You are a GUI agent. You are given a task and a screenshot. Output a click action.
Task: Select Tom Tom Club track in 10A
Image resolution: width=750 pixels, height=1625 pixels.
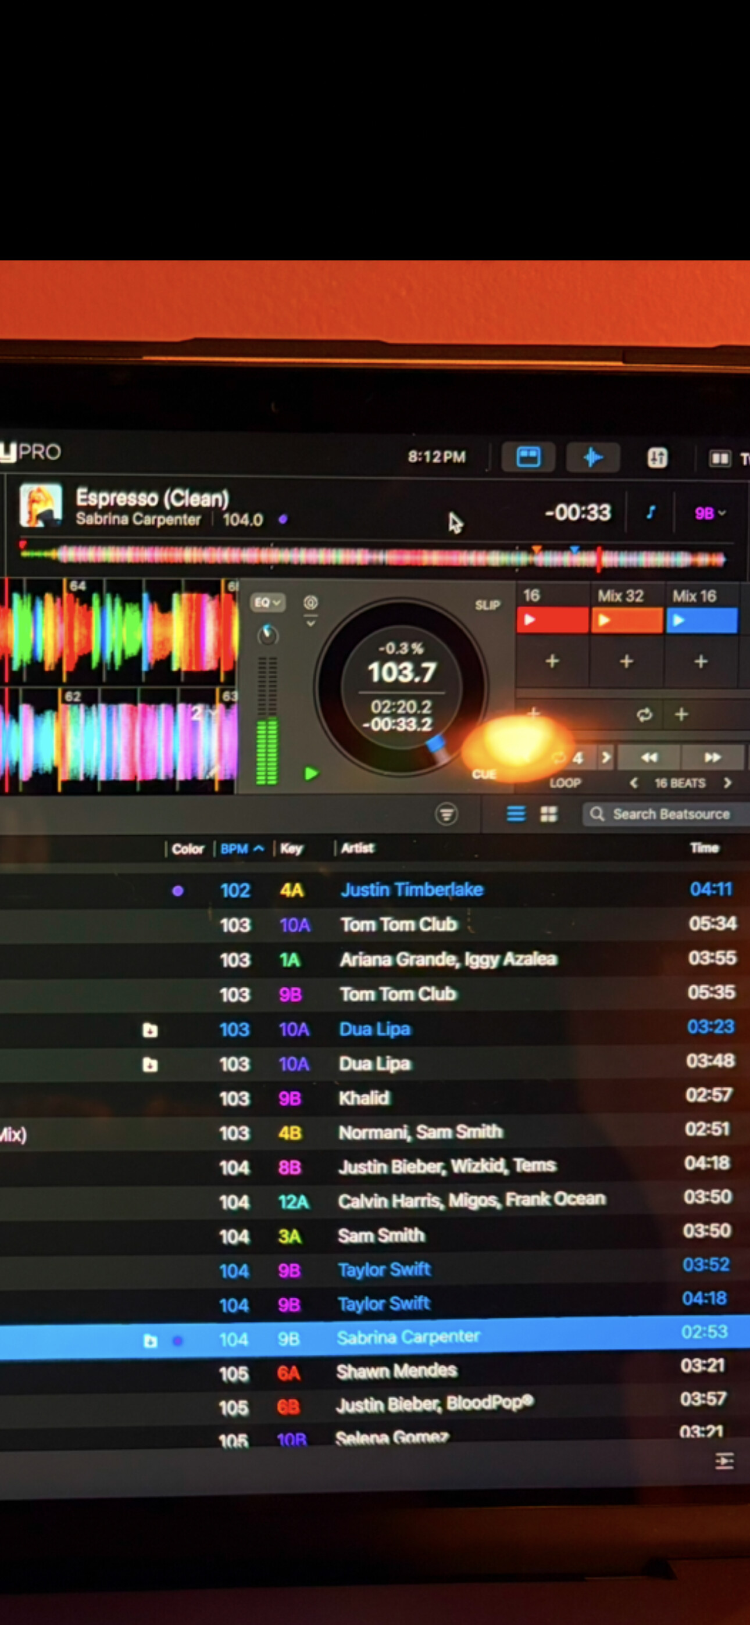[x=375, y=925]
